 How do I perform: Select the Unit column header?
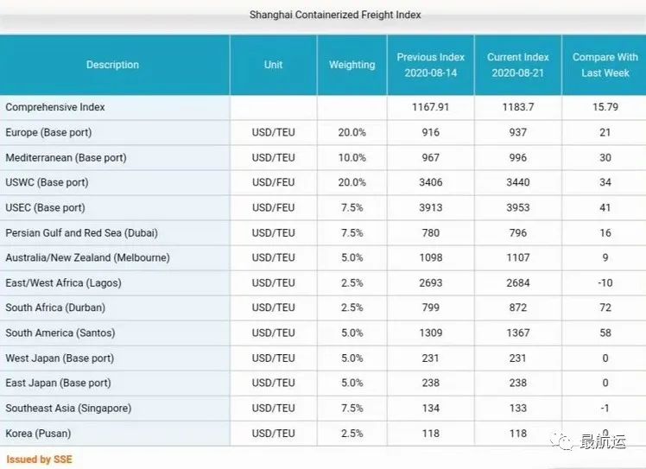(273, 65)
